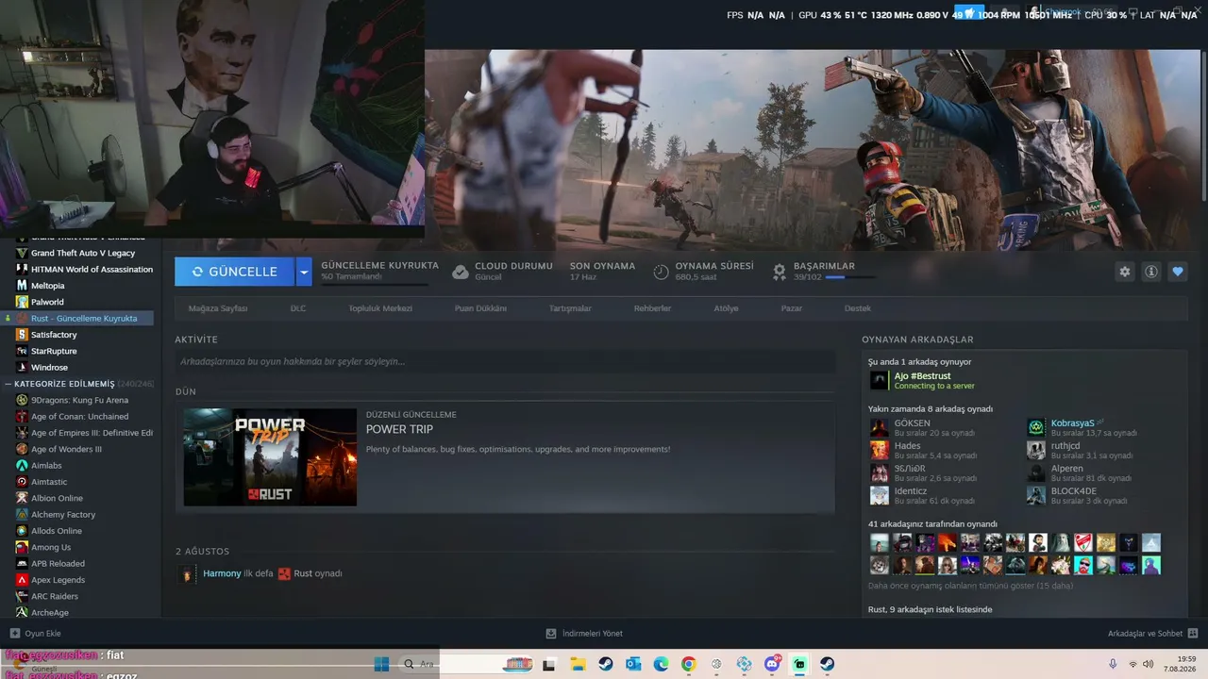Show Rust game info icon
This screenshot has width=1208, height=679.
coord(1151,272)
